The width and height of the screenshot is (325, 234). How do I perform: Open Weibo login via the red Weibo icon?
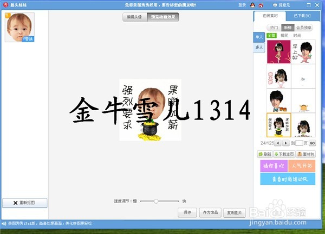point(261,5)
